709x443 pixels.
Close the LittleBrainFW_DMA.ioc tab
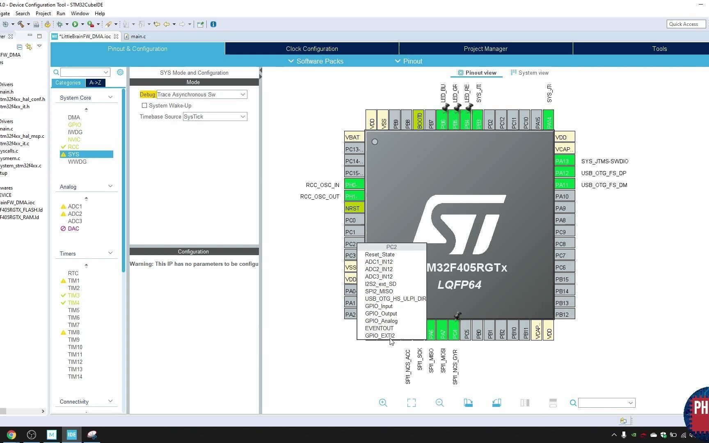116,37
